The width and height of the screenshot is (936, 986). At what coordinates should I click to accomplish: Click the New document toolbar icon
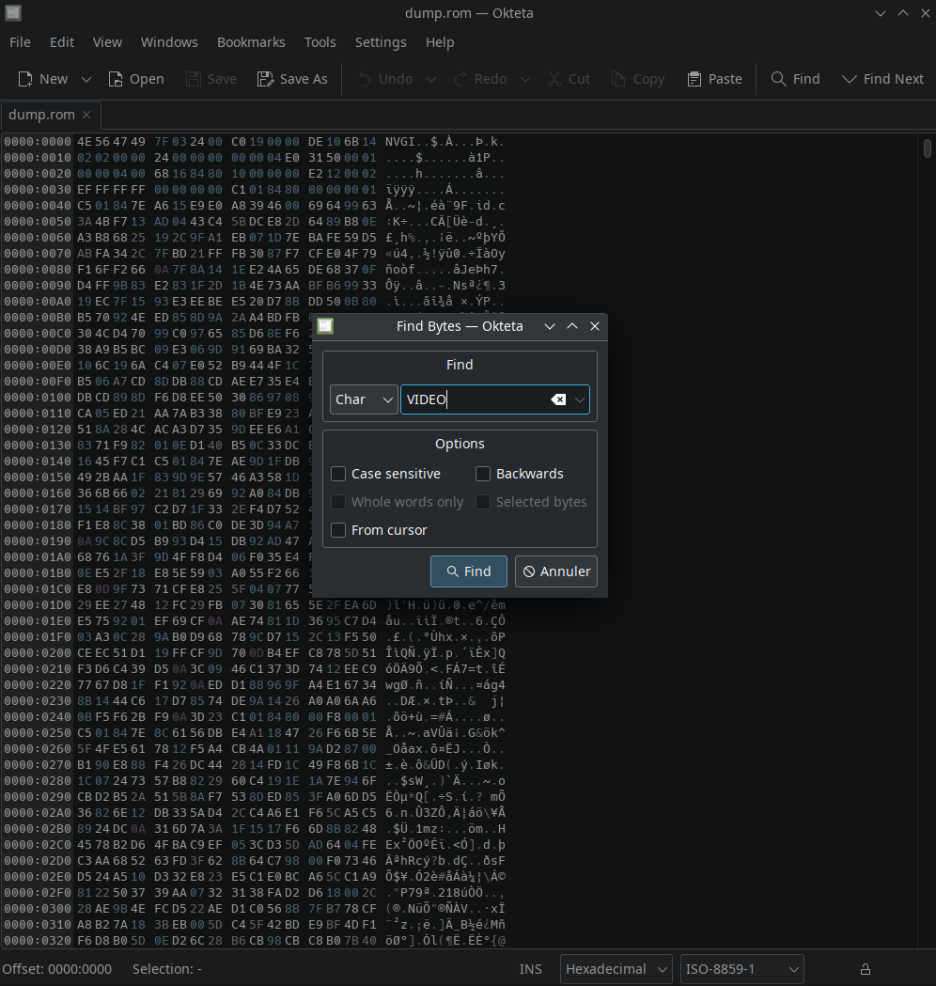(x=26, y=79)
